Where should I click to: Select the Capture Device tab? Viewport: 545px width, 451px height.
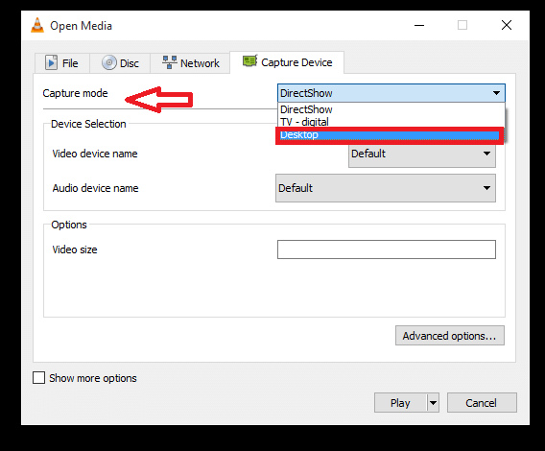coord(287,62)
